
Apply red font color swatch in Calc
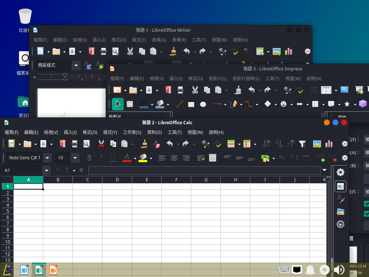tap(127, 158)
